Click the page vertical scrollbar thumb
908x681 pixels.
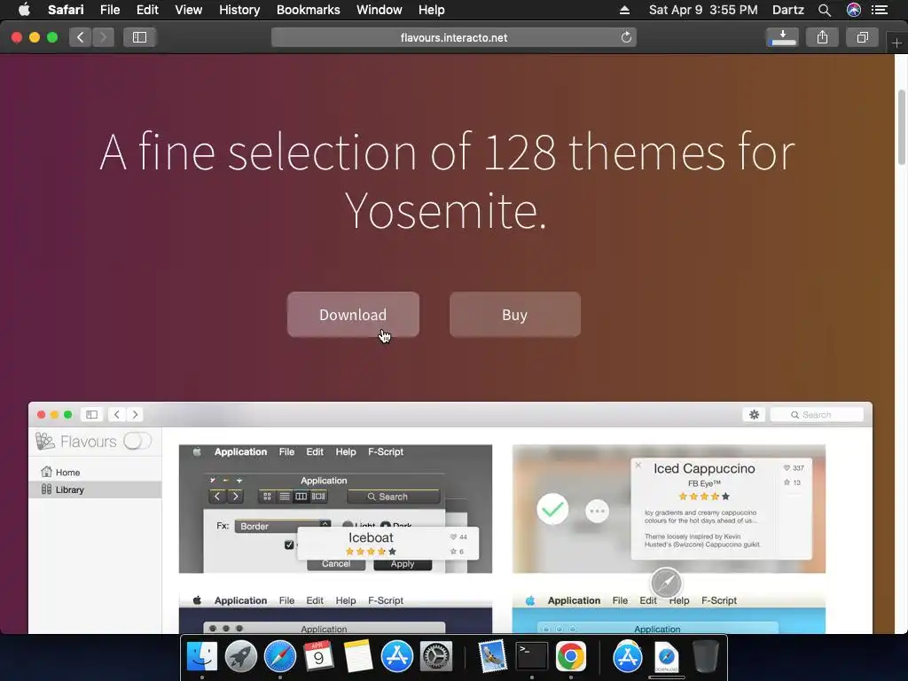(x=901, y=128)
